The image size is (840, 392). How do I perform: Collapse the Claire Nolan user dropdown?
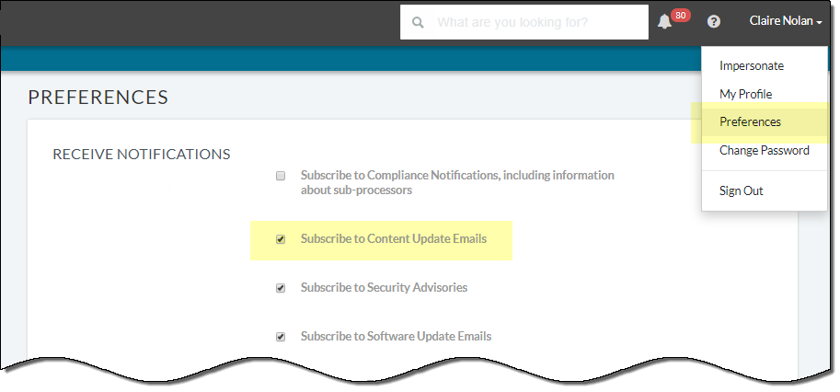[x=786, y=21]
